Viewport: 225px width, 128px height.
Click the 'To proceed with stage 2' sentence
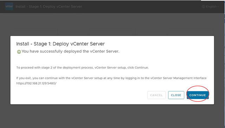point(82,67)
